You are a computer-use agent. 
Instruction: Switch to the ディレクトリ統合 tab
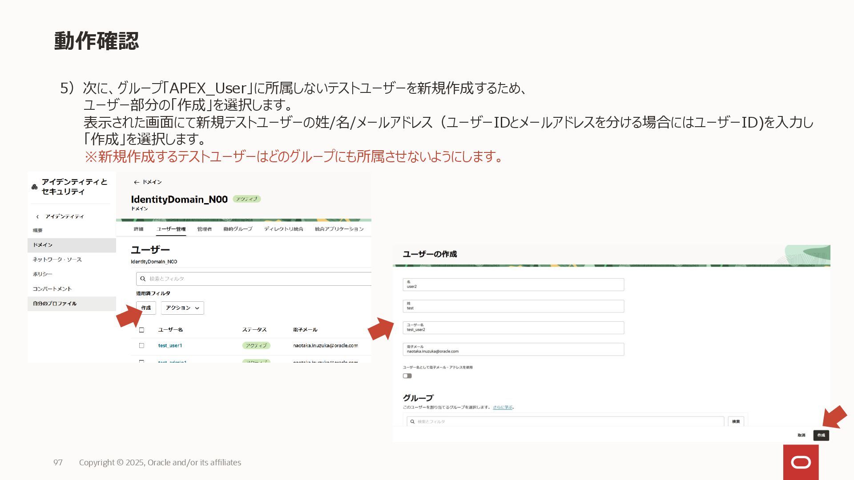click(283, 229)
